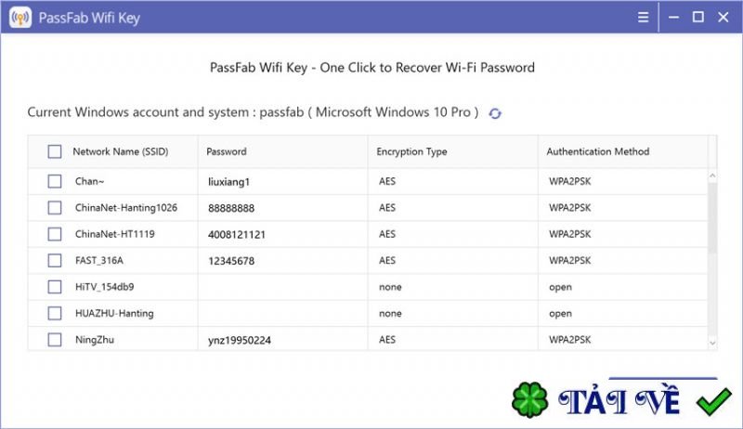Enable the NingZhu row checkbox

55,340
